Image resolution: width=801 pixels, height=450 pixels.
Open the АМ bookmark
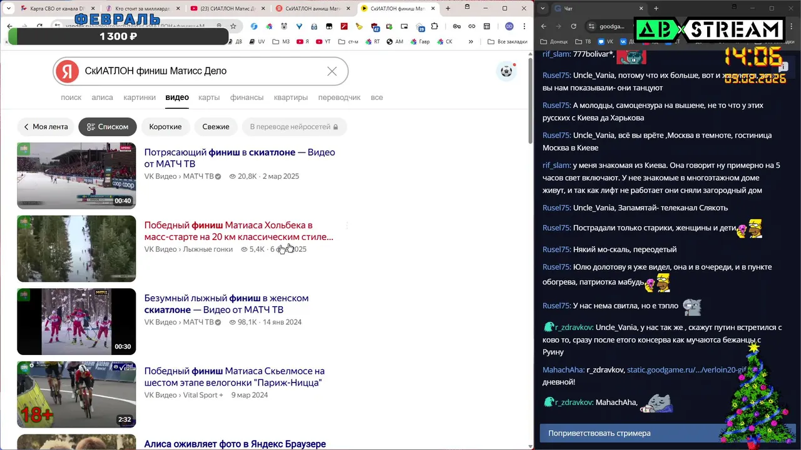(x=395, y=41)
